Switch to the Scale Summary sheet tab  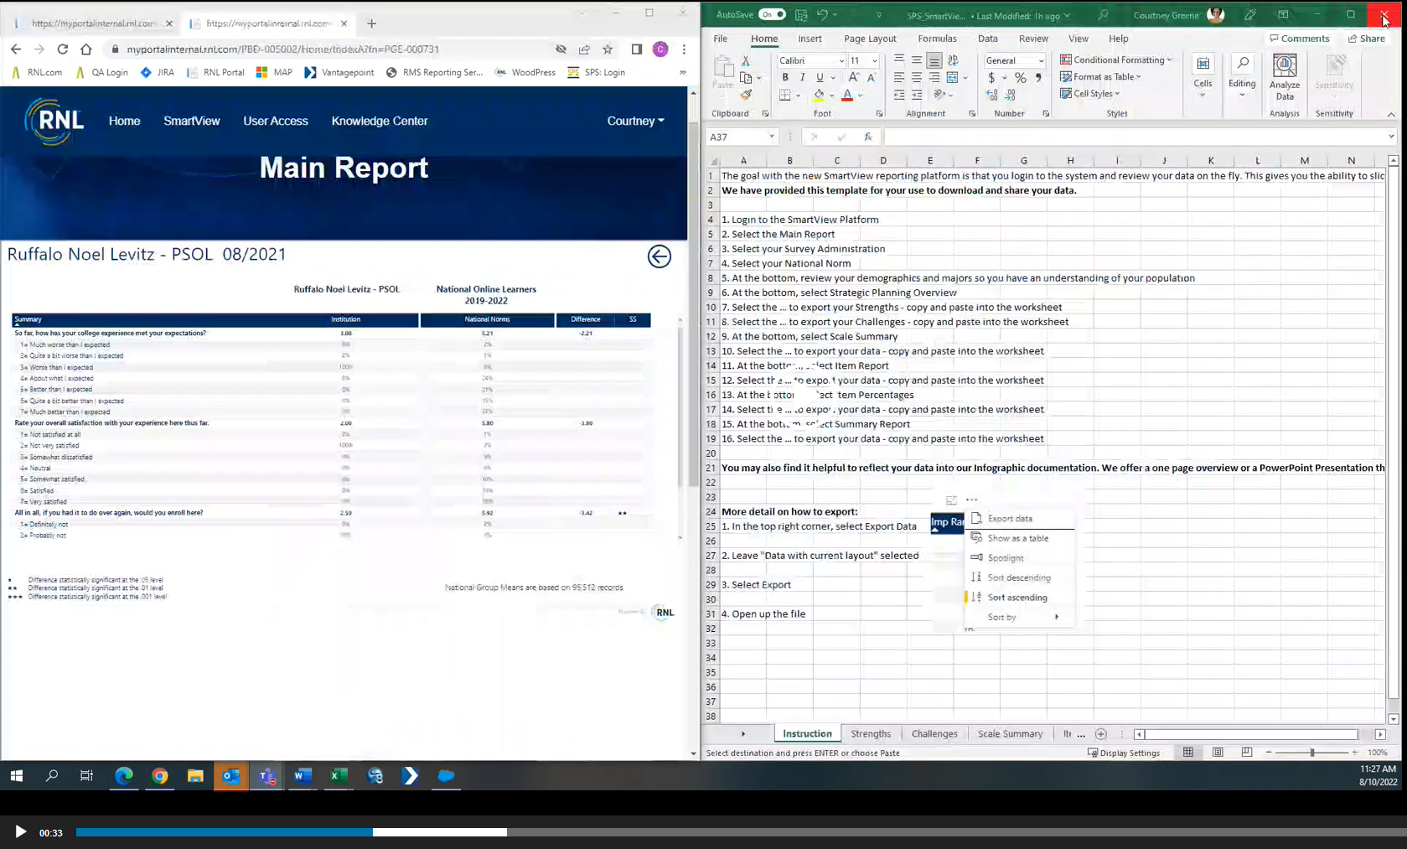point(1010,733)
